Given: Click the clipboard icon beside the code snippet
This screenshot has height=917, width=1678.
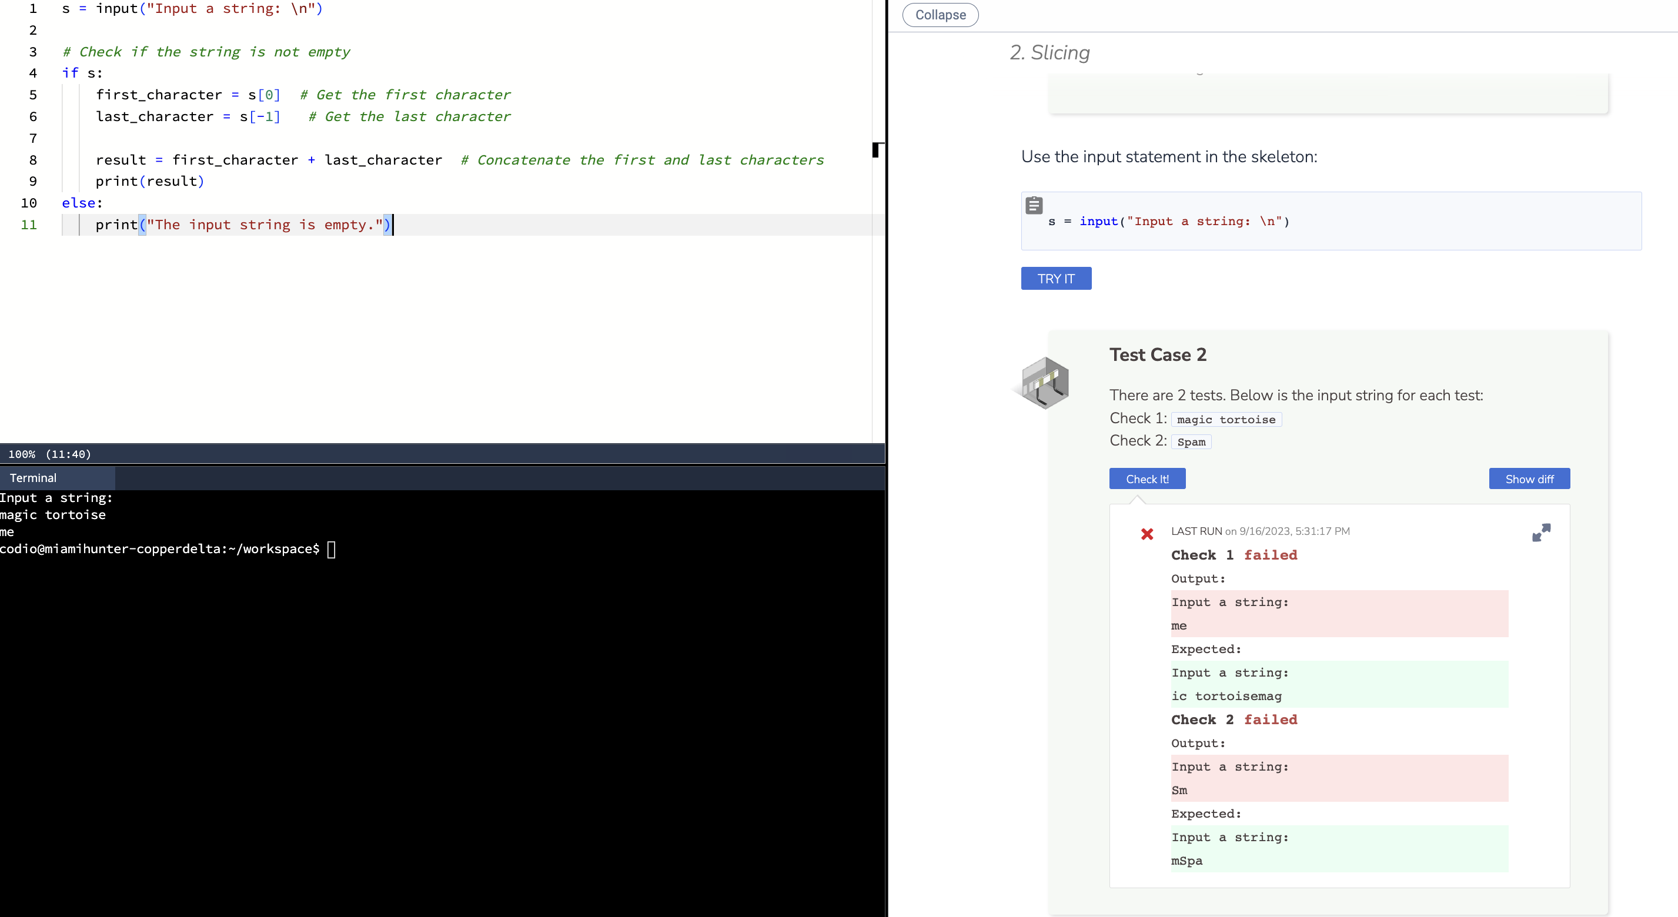Looking at the screenshot, I should coord(1035,205).
